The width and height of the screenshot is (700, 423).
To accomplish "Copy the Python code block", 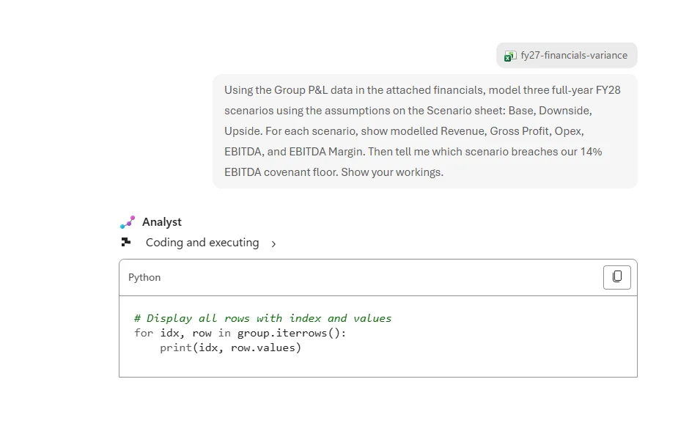I will 616,277.
